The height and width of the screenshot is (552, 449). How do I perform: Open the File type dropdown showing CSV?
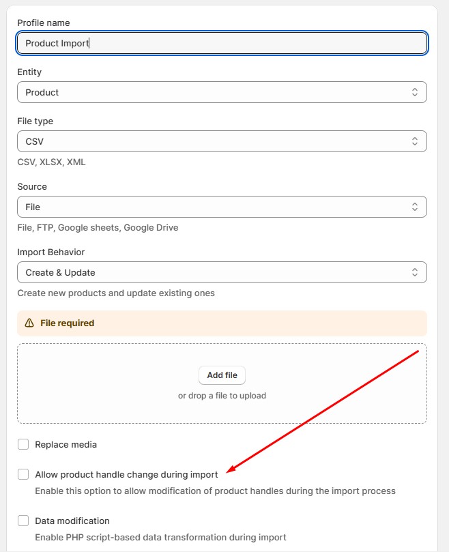(x=222, y=141)
